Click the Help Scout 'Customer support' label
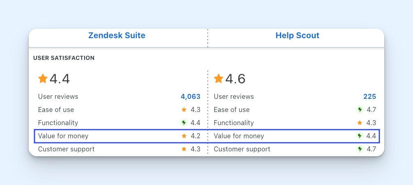 click(242, 149)
